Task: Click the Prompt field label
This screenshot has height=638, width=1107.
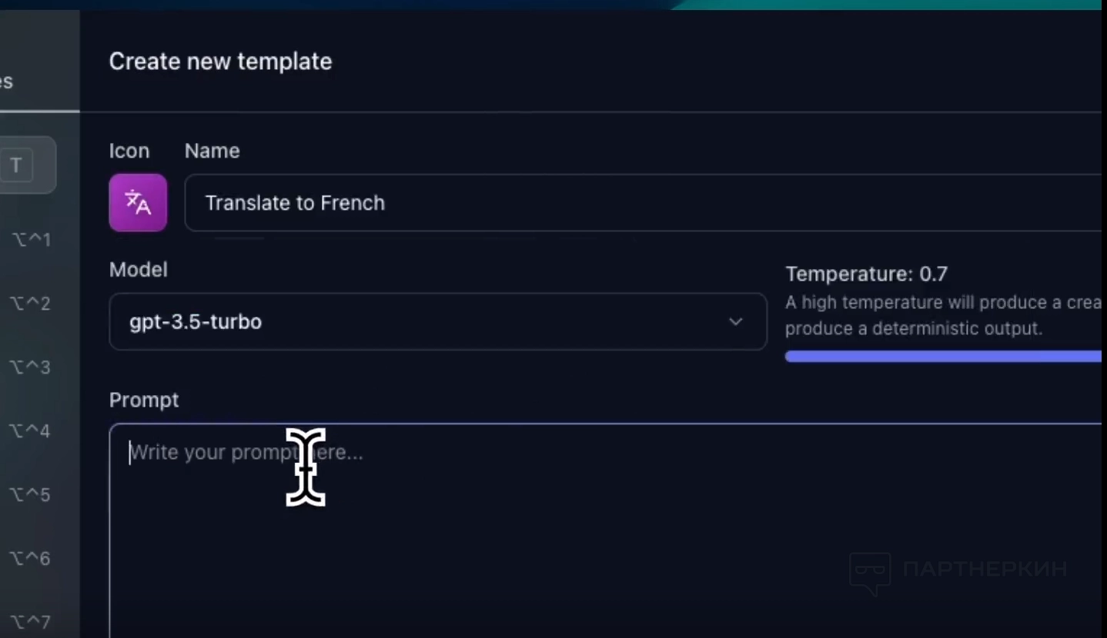Action: (144, 400)
